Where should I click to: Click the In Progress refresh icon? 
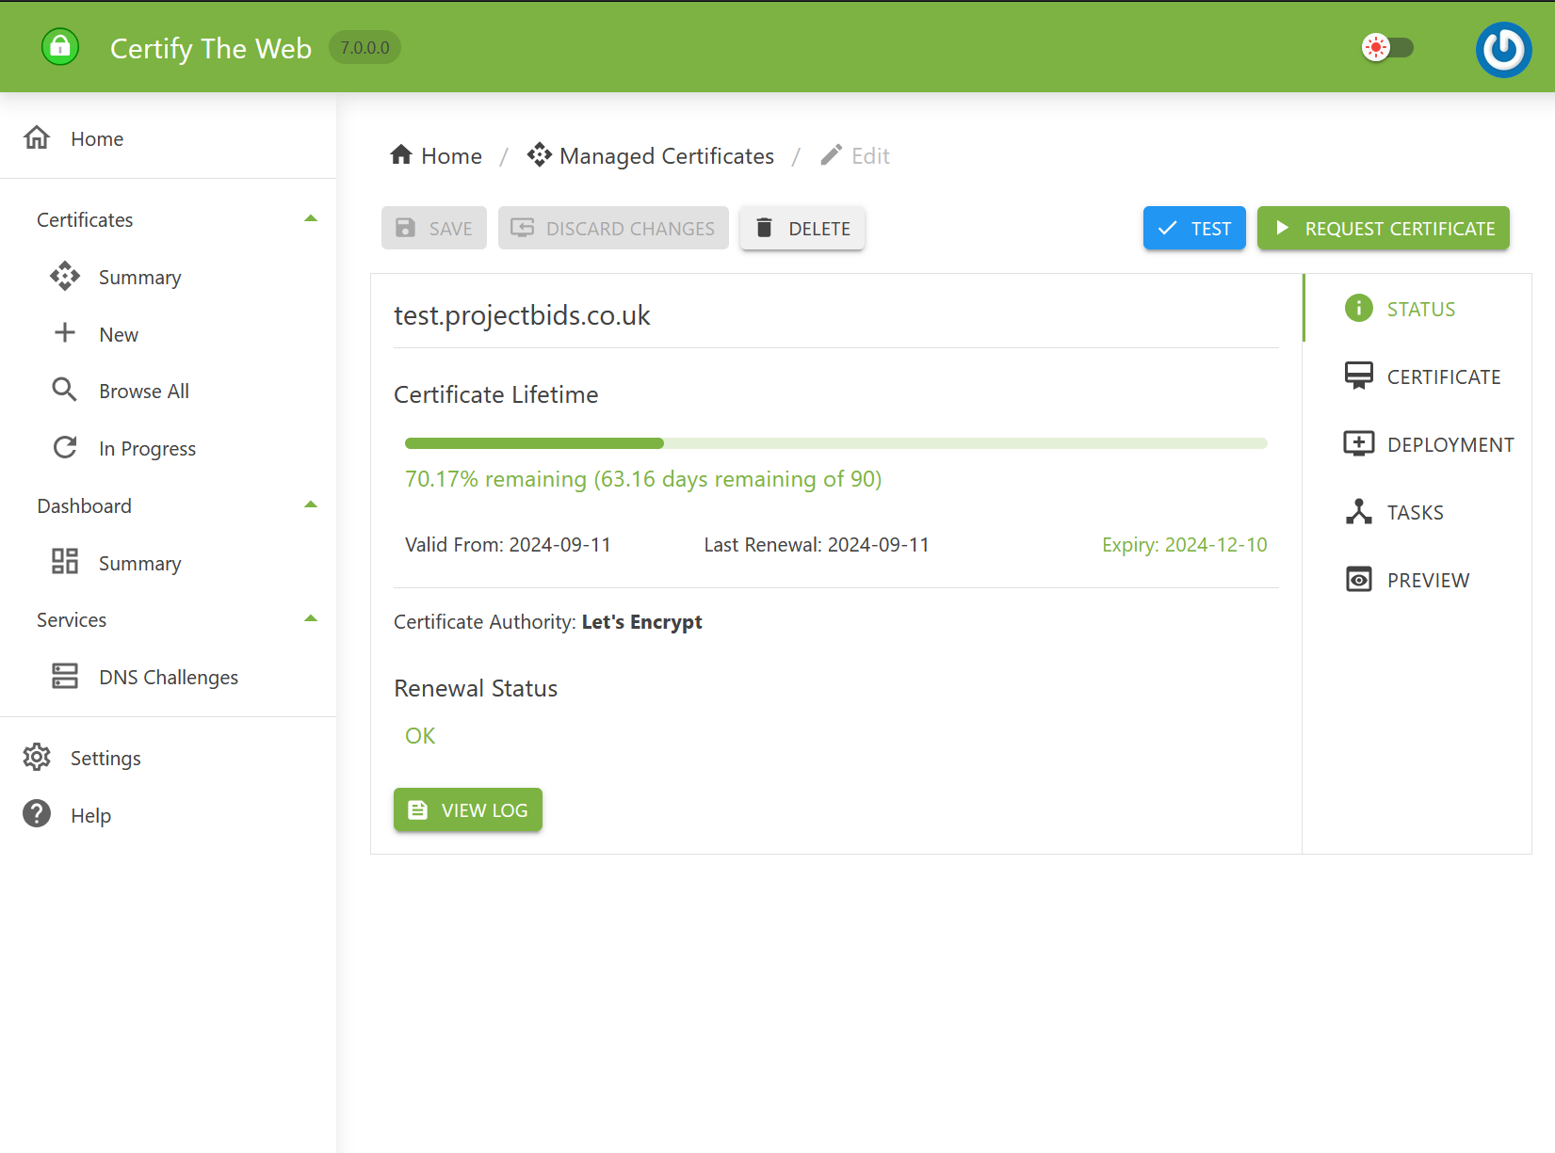64,447
